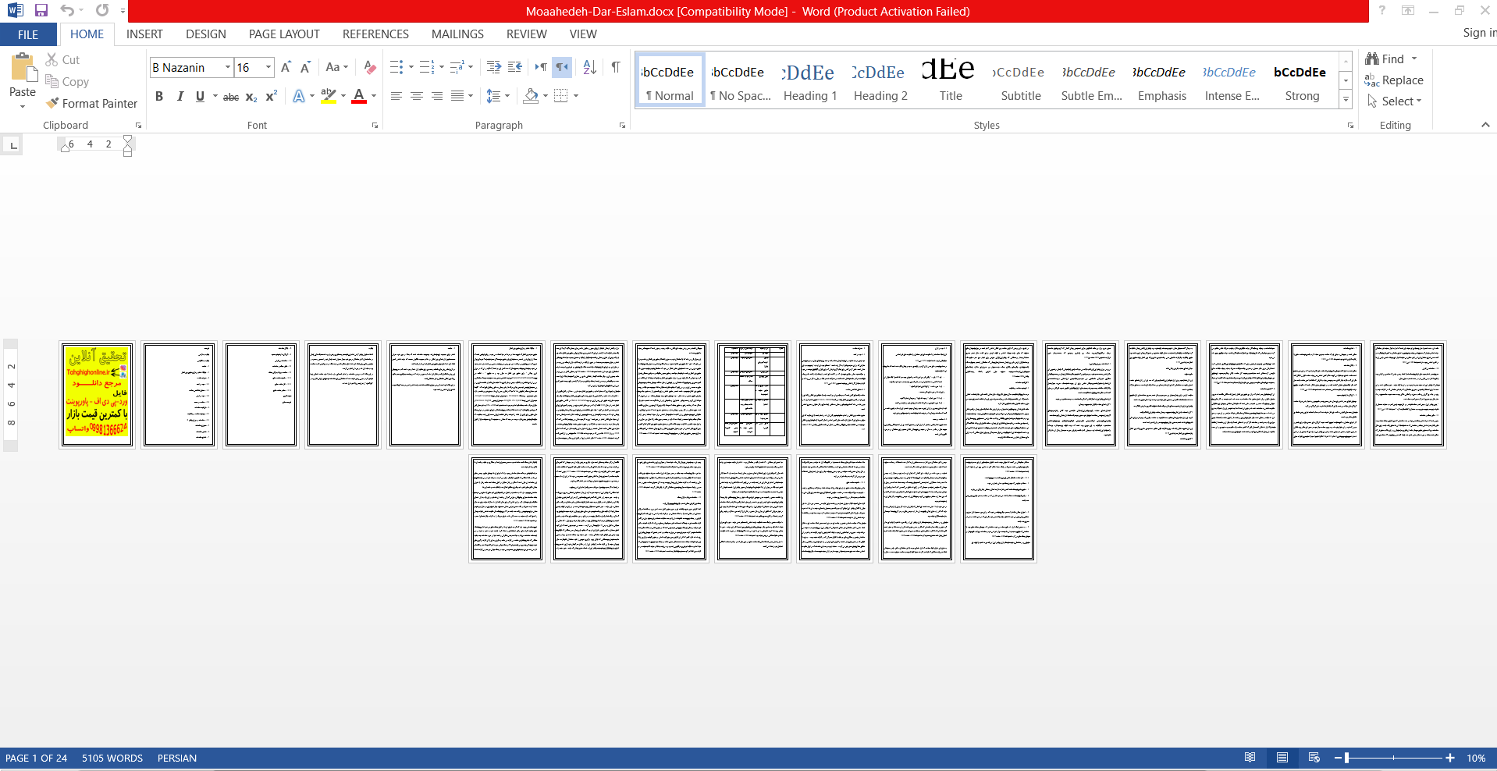Switch to Read Mode view in status bar
The width and height of the screenshot is (1497, 771).
[x=1250, y=758]
